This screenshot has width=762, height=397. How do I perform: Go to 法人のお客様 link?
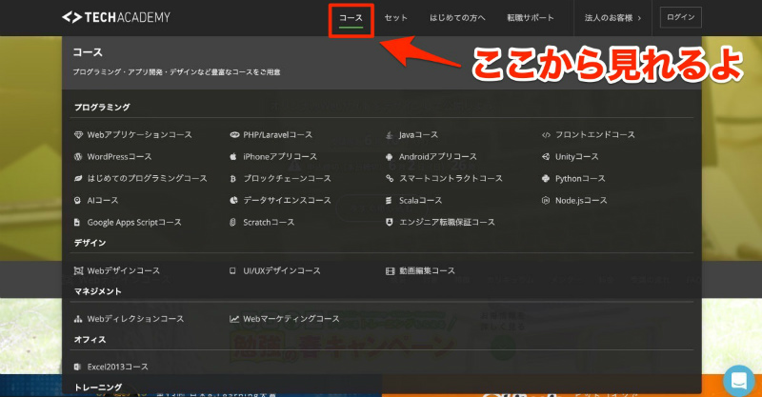click(x=609, y=18)
